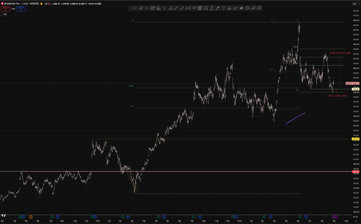
Task: Toggle the flag marker next to NASDAQ
Action: click(x=42, y=4)
